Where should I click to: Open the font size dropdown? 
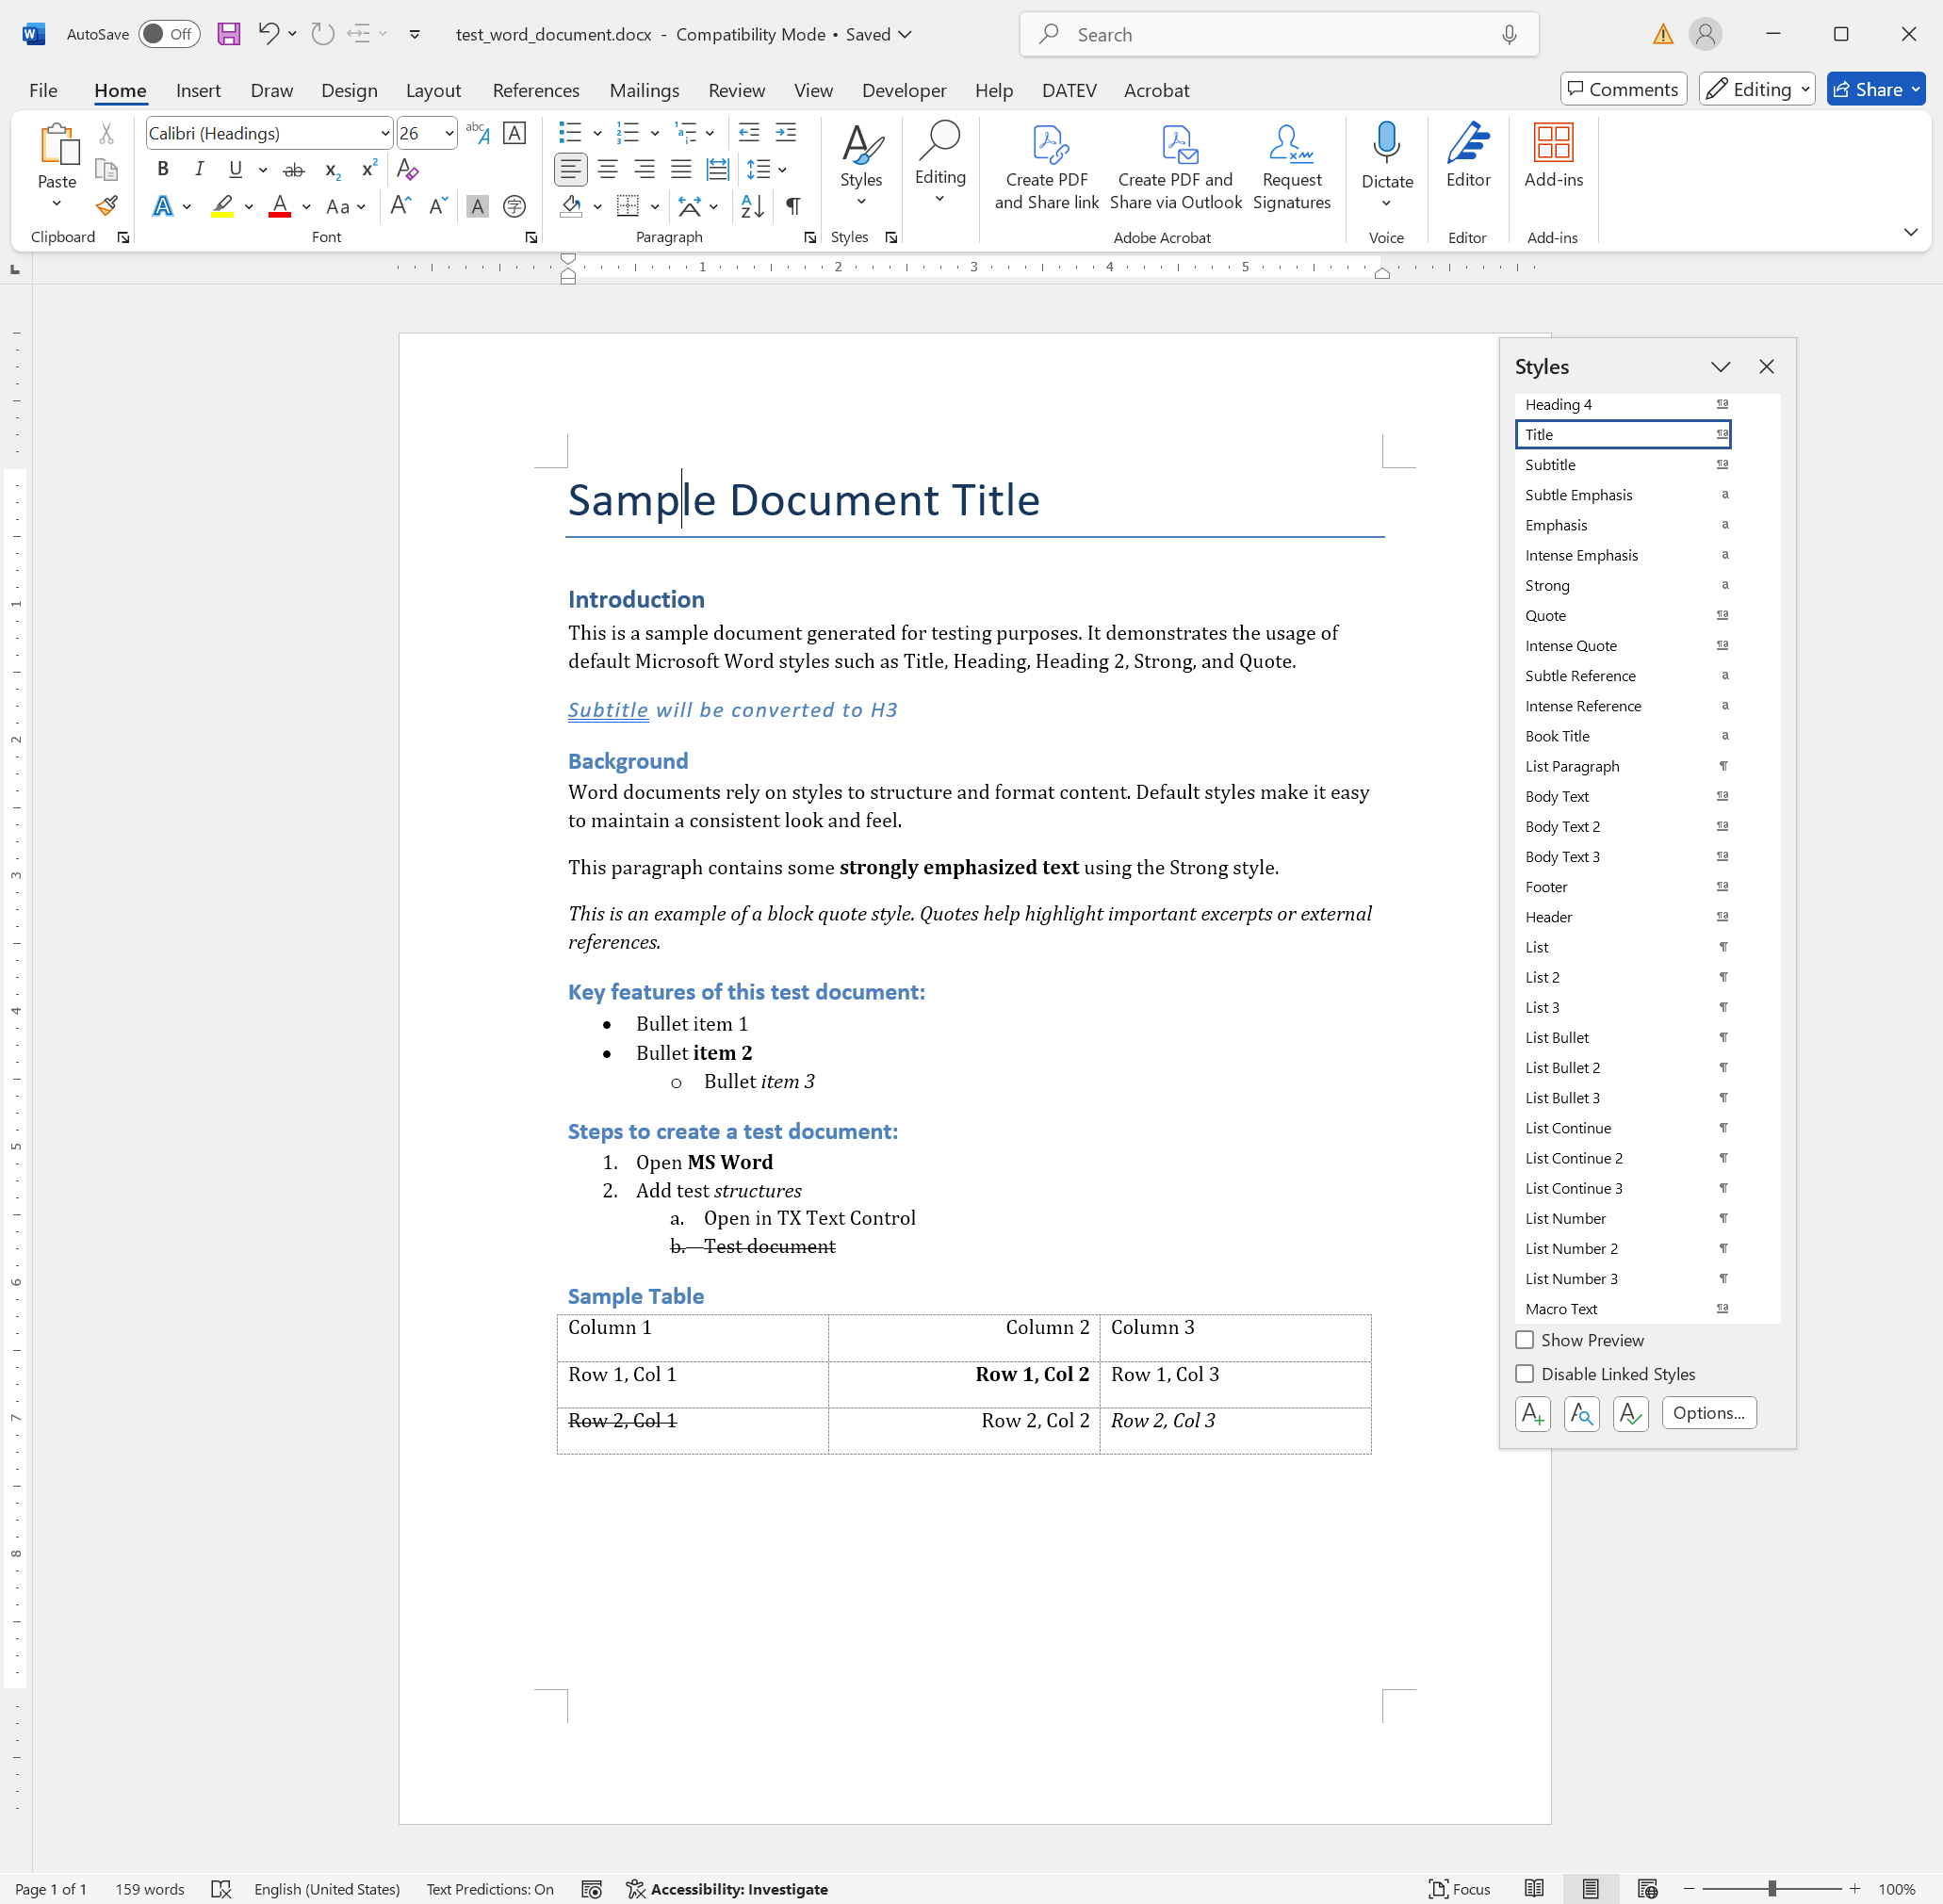point(448,133)
